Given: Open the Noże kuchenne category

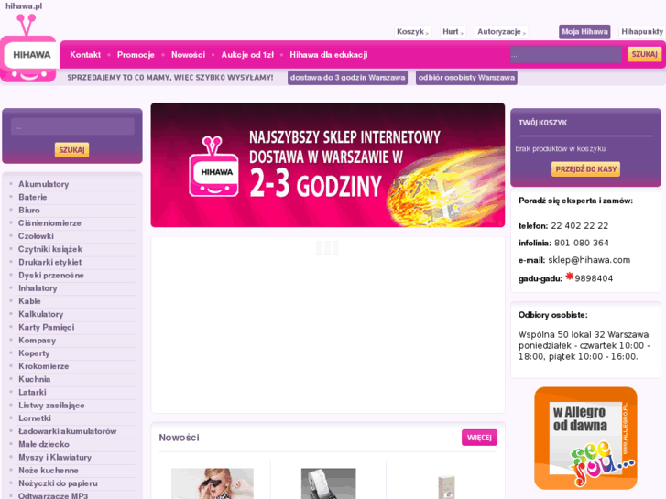Looking at the screenshot, I should tap(49, 471).
